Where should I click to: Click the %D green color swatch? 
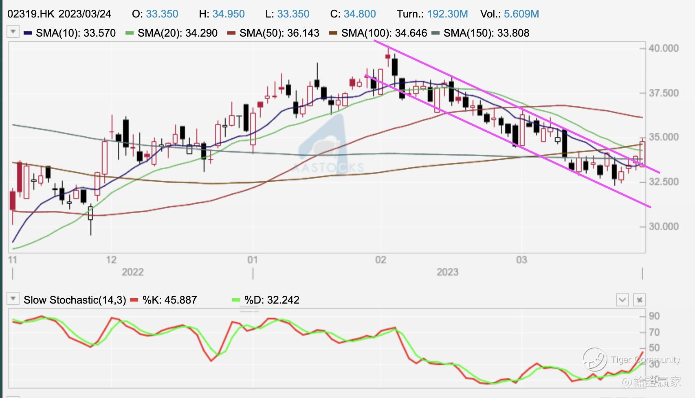click(x=236, y=300)
